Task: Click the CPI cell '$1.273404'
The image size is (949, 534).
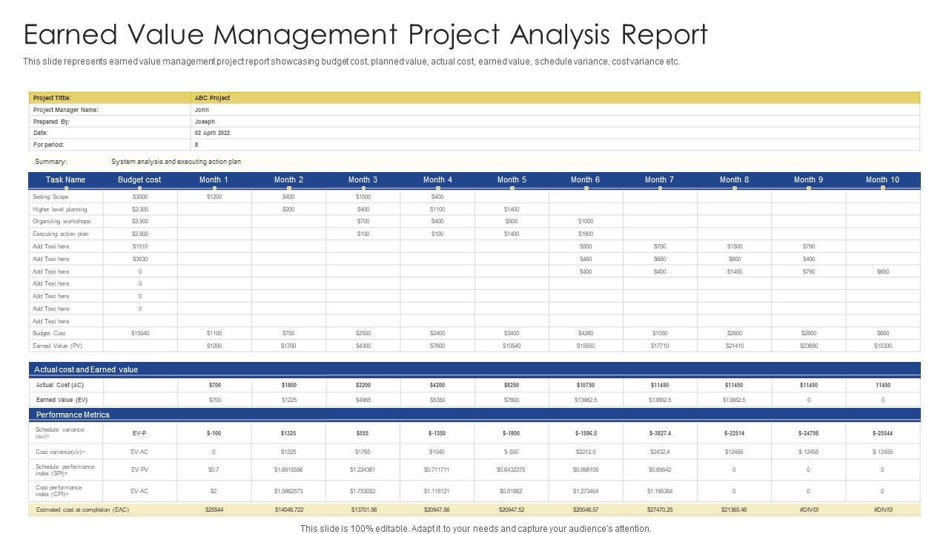Action: point(586,490)
